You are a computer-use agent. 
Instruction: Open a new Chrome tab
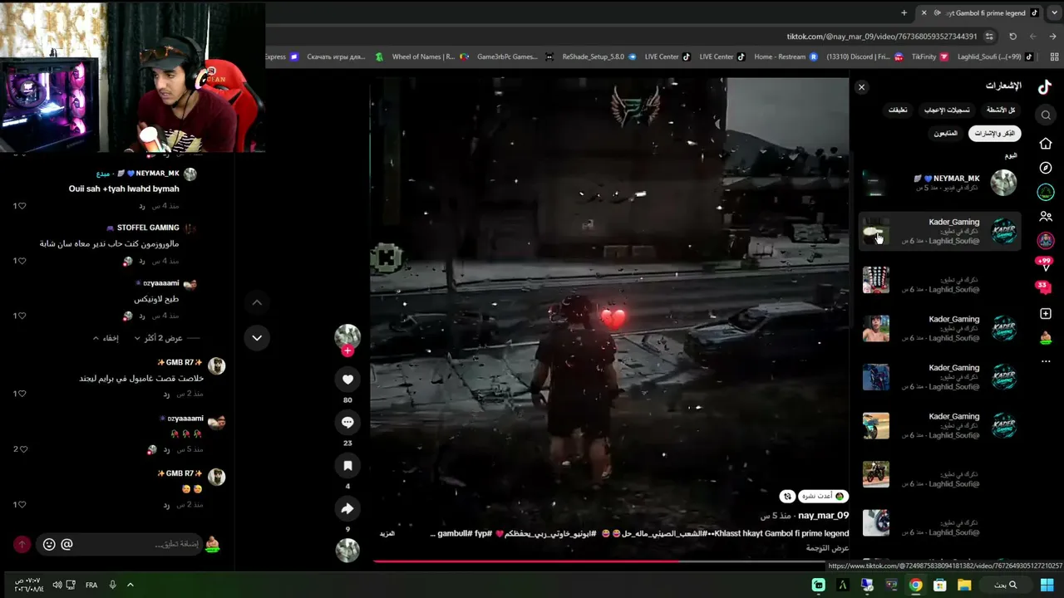click(904, 12)
